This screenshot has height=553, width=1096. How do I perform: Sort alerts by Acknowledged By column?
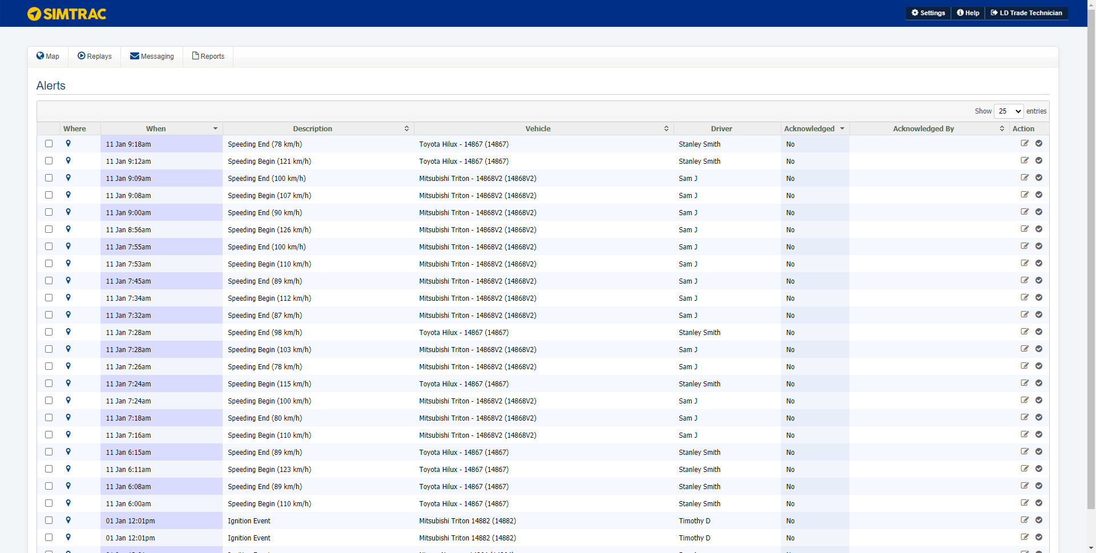[929, 128]
